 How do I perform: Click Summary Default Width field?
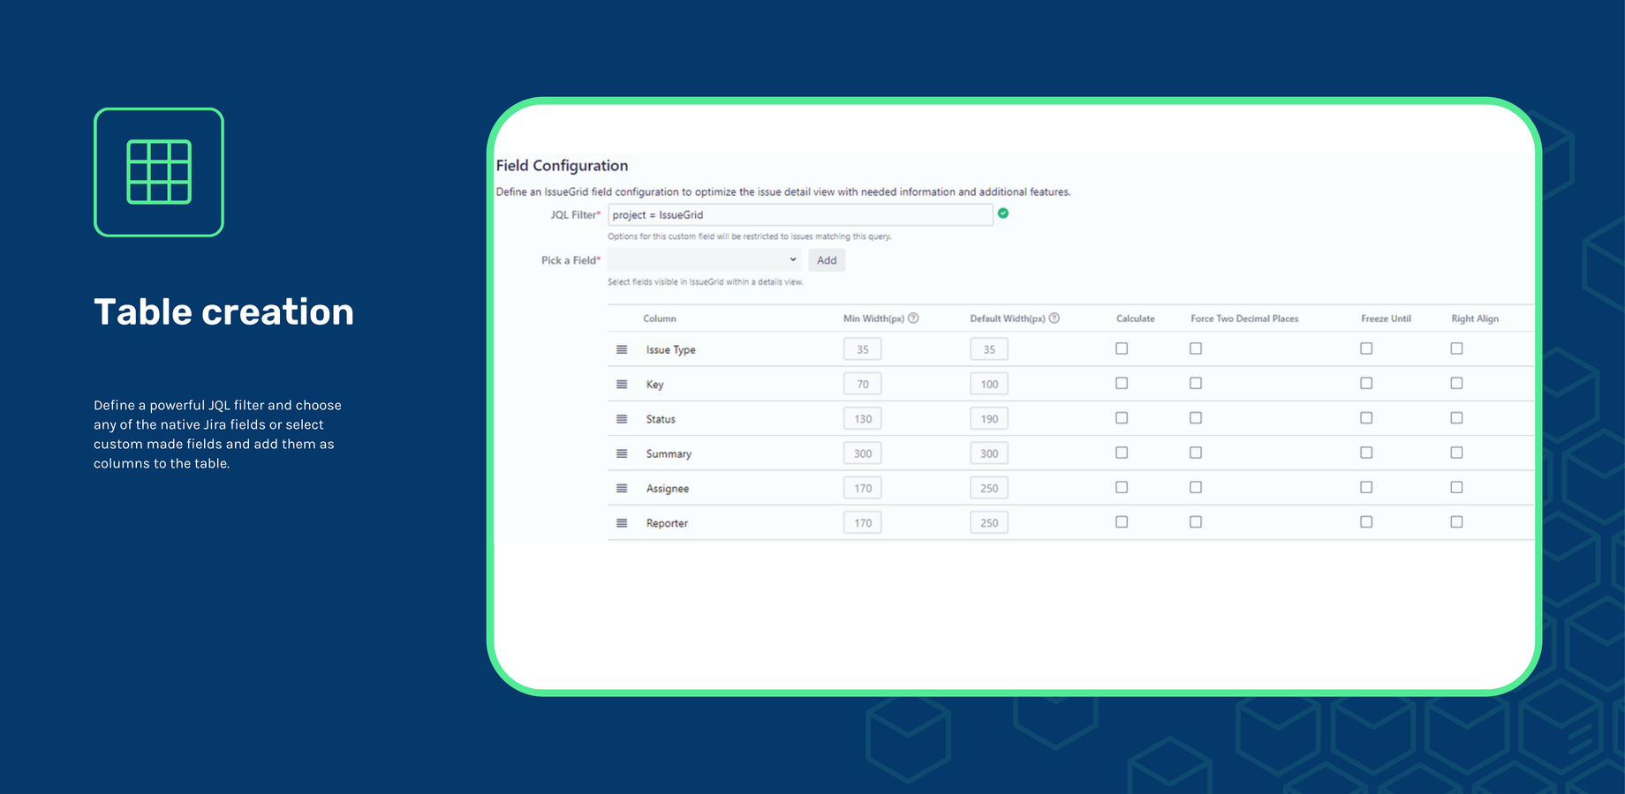(x=989, y=453)
